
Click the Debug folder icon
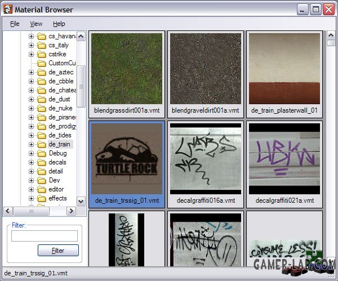tap(42, 153)
